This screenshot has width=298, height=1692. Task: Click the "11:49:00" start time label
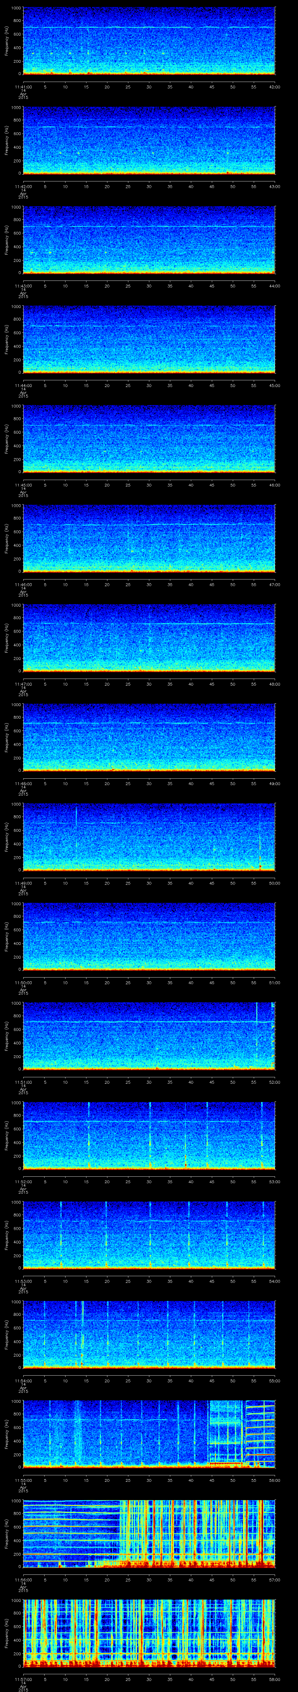pos(23,883)
